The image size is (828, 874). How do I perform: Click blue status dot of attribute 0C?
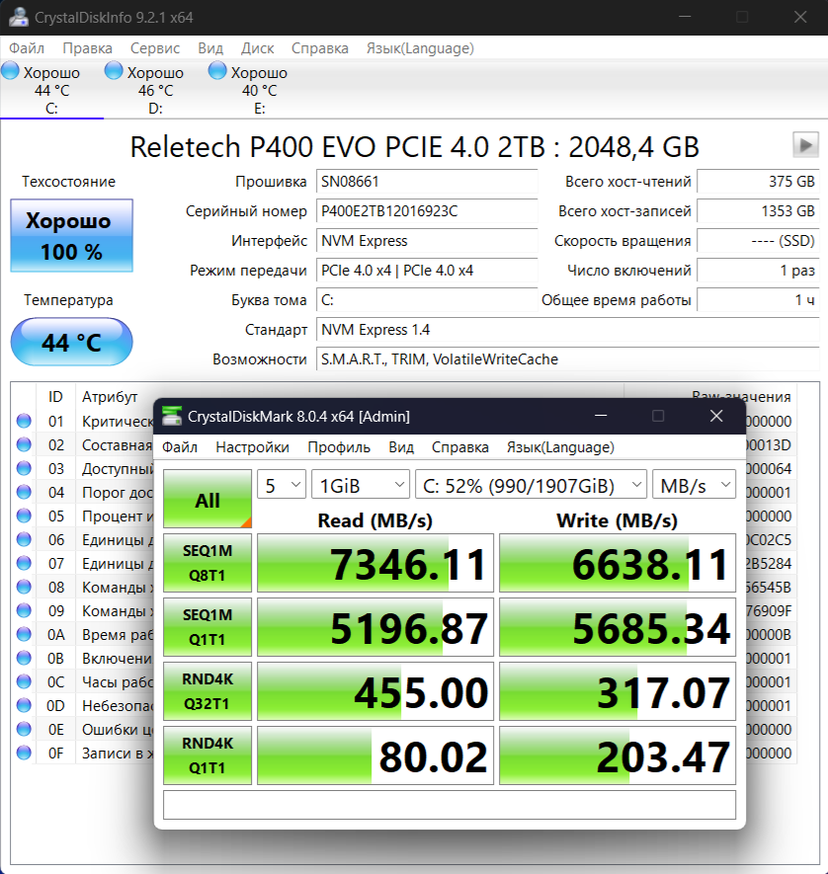point(24,681)
